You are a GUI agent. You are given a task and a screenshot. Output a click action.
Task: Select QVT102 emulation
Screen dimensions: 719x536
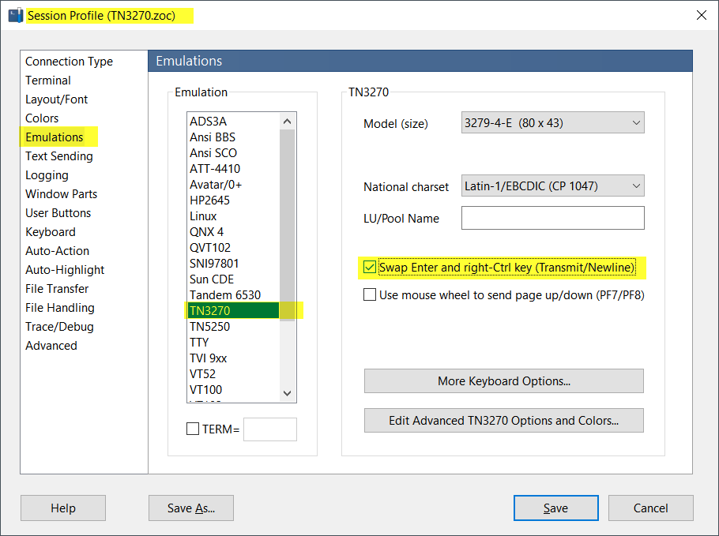[x=233, y=248]
